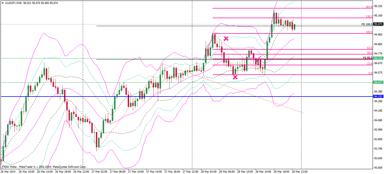Click the 94.965 price scale value
This screenshot has width=384, height=174.
pos(378,35)
